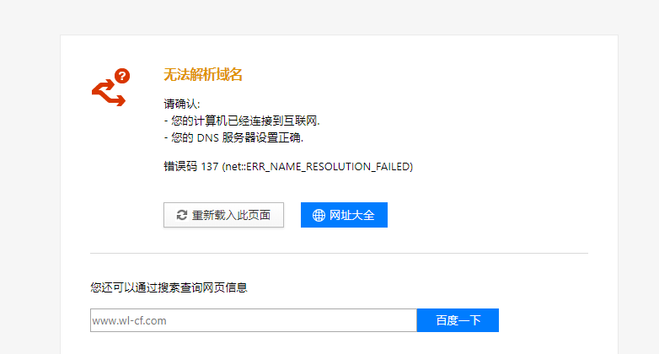The height and width of the screenshot is (354, 659).
Task: Search with the 百度一下 button
Action: coord(458,320)
